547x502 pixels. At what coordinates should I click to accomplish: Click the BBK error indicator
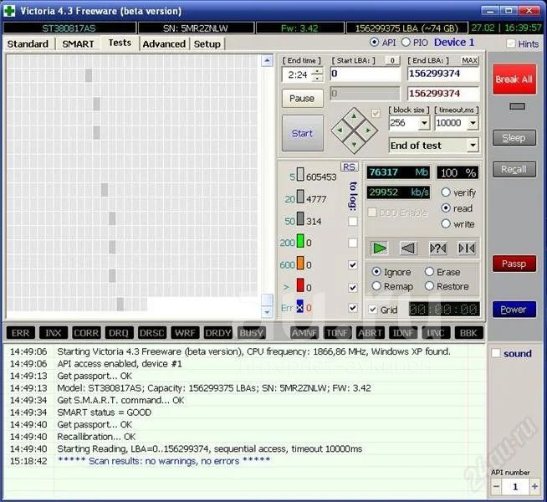point(469,333)
